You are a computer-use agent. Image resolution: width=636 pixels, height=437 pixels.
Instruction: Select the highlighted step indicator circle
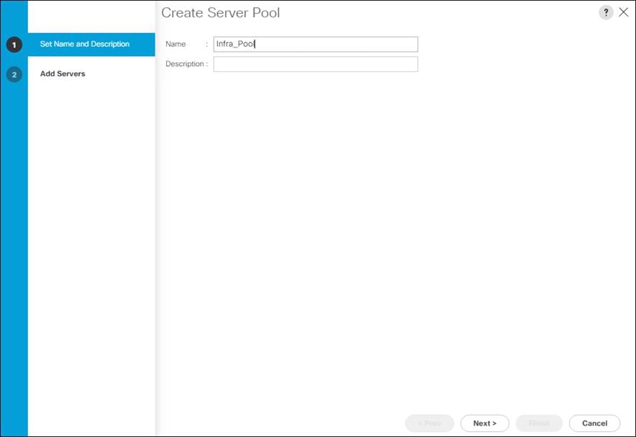pos(14,44)
